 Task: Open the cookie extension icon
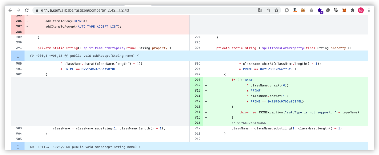pos(303,11)
